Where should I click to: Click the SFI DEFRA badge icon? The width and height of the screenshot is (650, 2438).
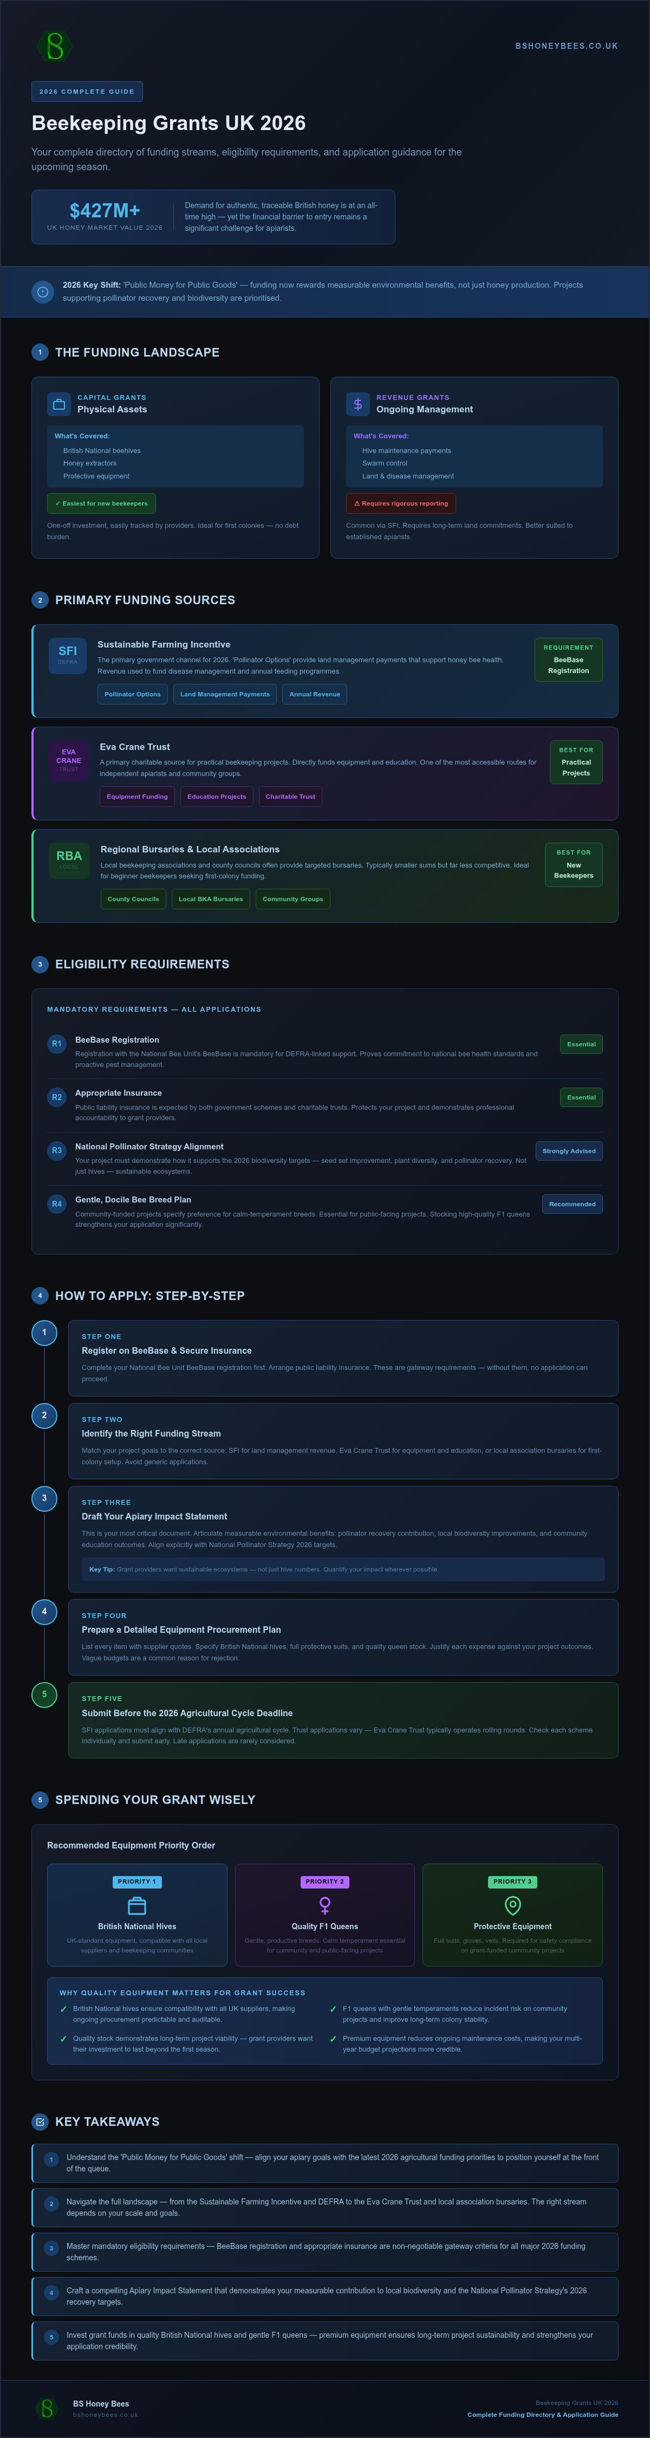click(67, 655)
